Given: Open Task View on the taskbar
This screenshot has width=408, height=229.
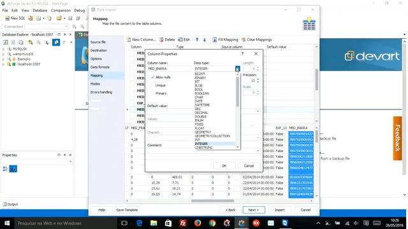Looking at the screenshot, I should 124,223.
